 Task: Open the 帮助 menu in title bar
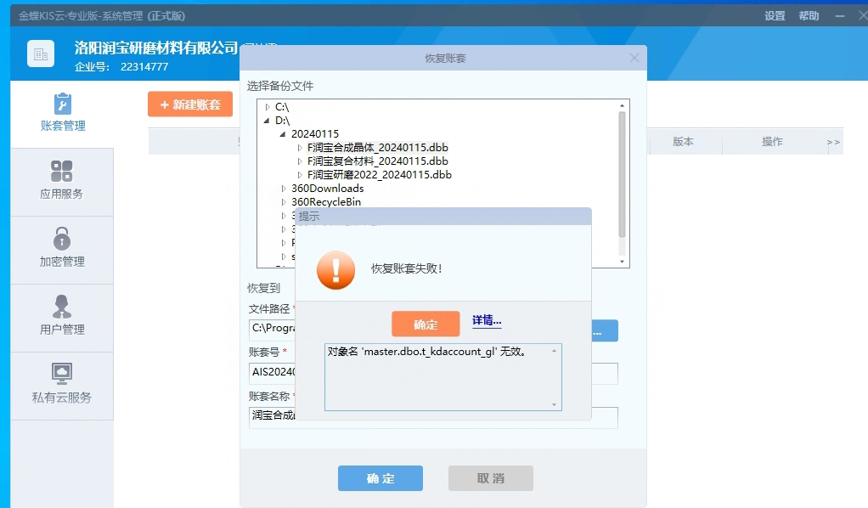tap(809, 16)
